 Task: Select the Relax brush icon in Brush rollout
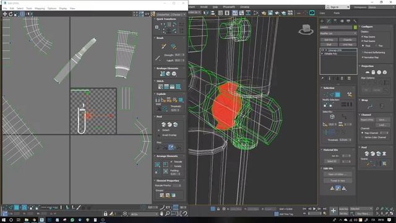[173, 46]
